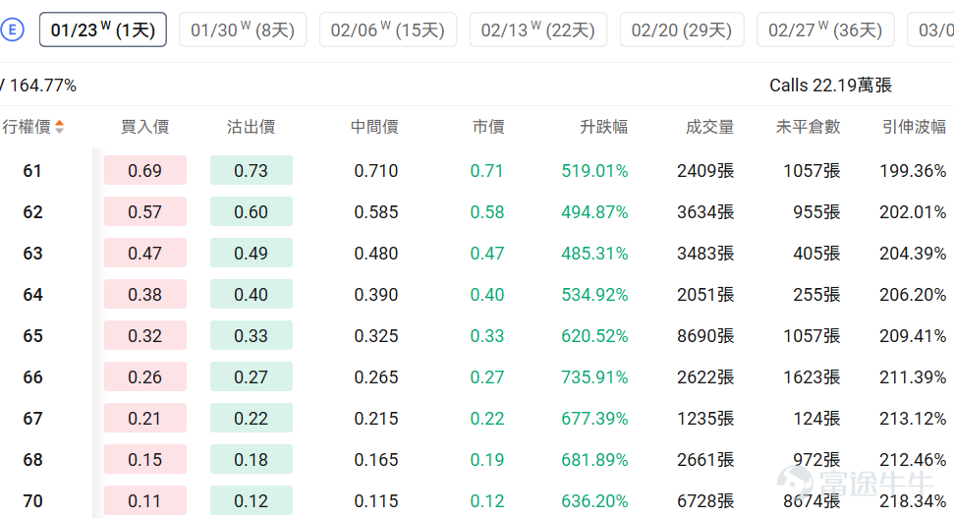
Task: Click ask price 0.22 in the 沽出價 column
Action: [x=252, y=419]
